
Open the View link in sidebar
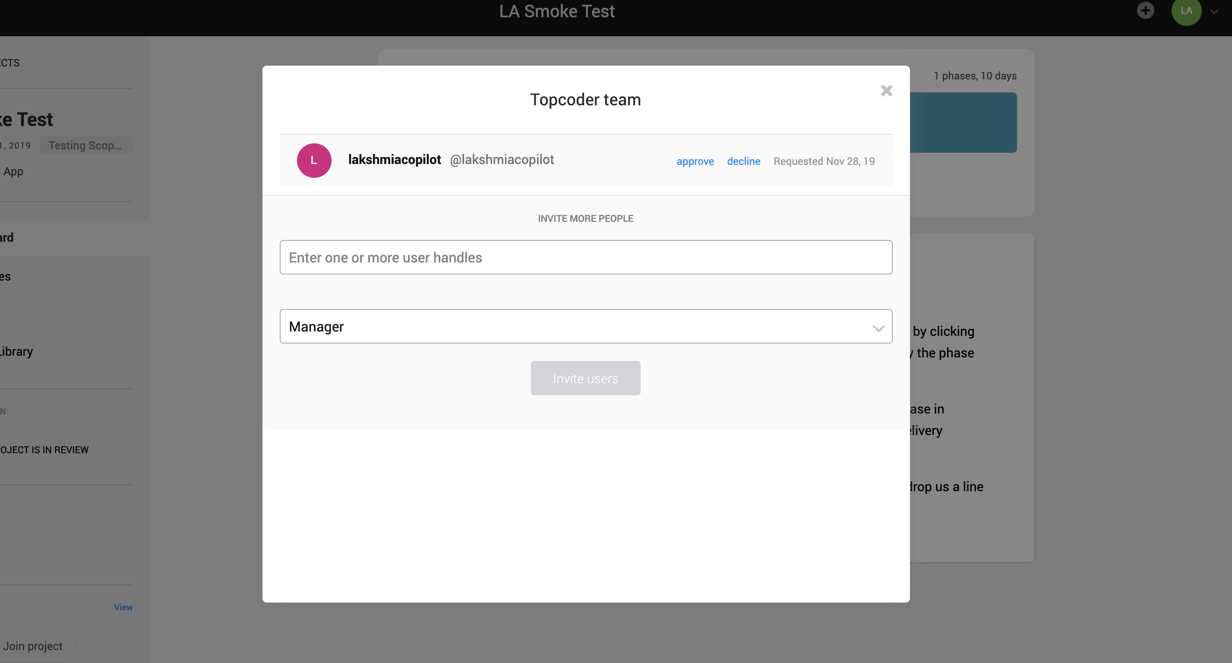[123, 607]
